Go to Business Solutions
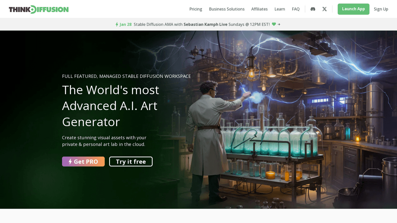The height and width of the screenshot is (223, 397). pos(226,9)
